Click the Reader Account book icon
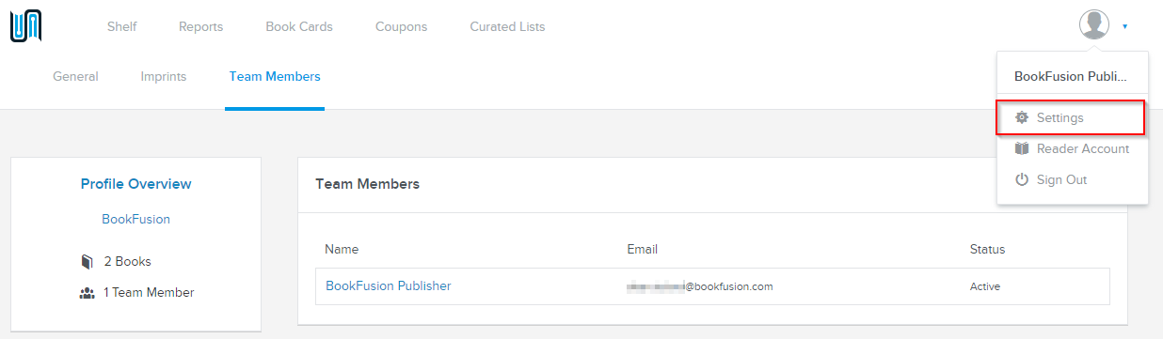The width and height of the screenshot is (1163, 339). (1022, 148)
